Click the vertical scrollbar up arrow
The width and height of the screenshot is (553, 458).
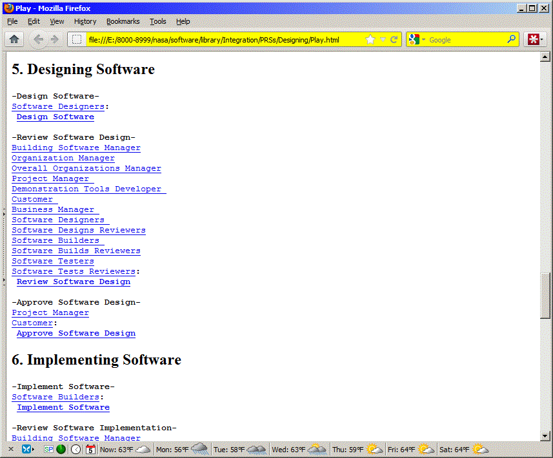(545, 57)
